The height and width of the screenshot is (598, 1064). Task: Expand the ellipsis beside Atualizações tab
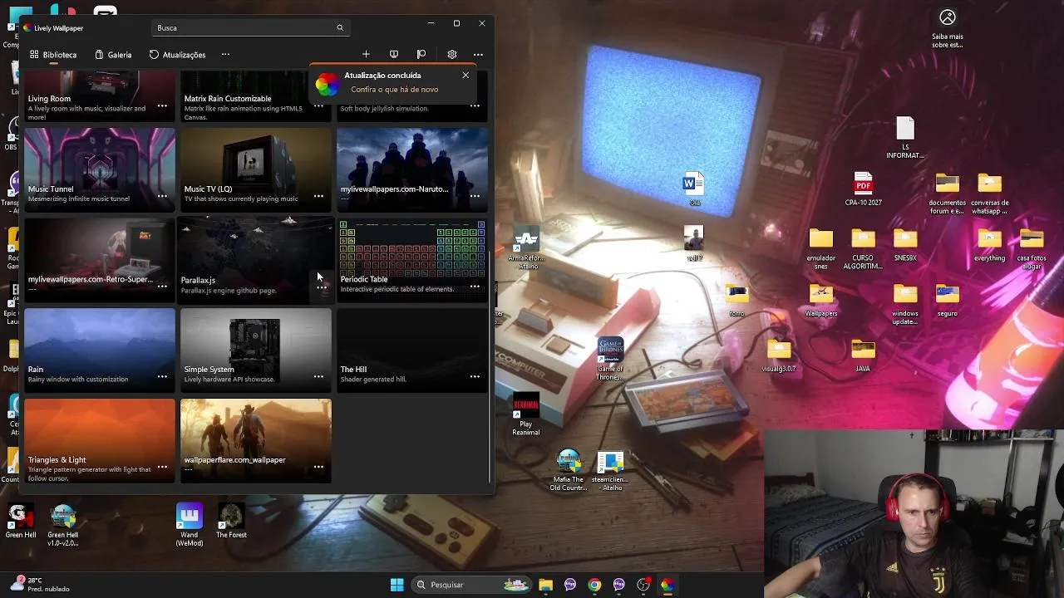click(225, 55)
